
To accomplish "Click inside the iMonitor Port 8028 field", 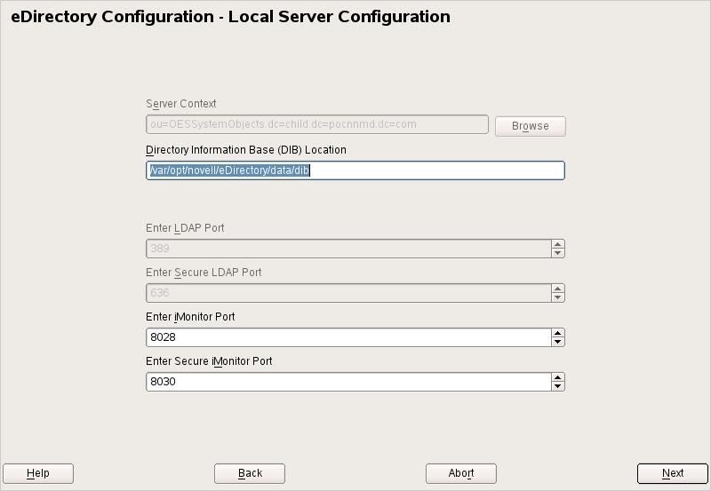I will 348,337.
